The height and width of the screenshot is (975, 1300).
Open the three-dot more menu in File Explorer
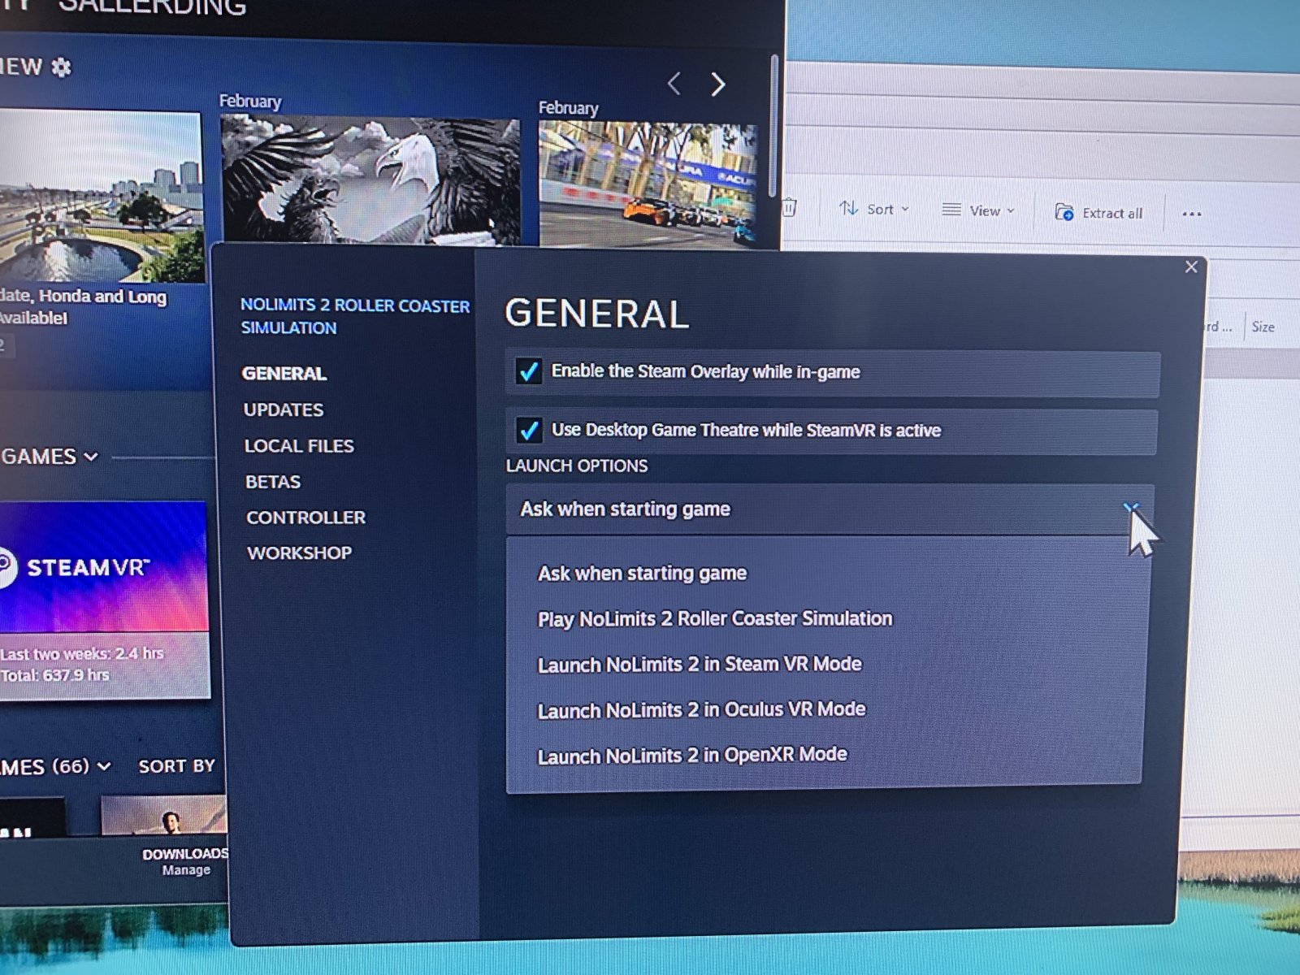point(1192,214)
